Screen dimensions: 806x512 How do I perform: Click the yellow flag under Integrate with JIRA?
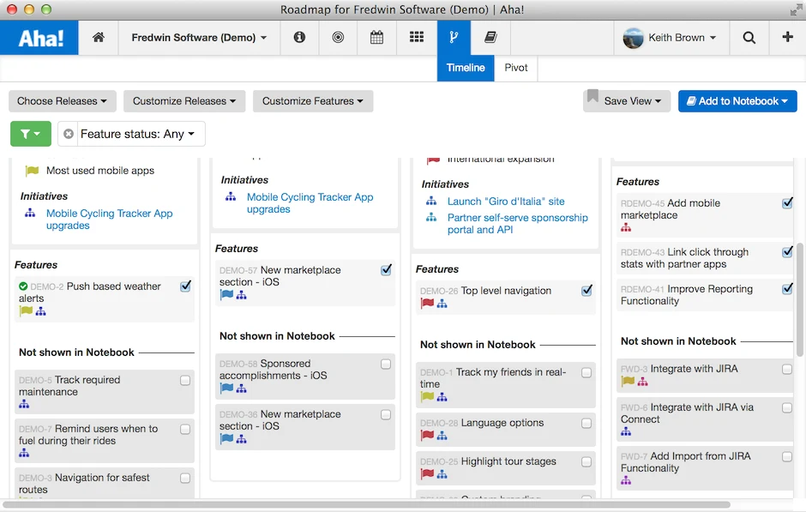pyautogui.click(x=628, y=381)
